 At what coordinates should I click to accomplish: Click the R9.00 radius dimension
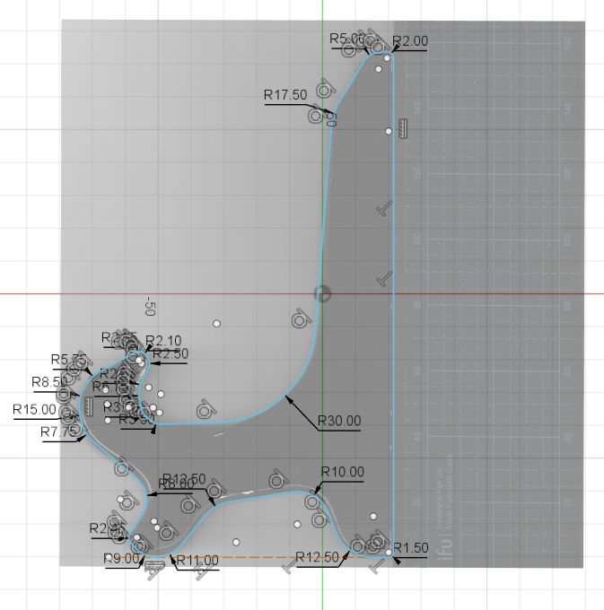[x=122, y=558]
